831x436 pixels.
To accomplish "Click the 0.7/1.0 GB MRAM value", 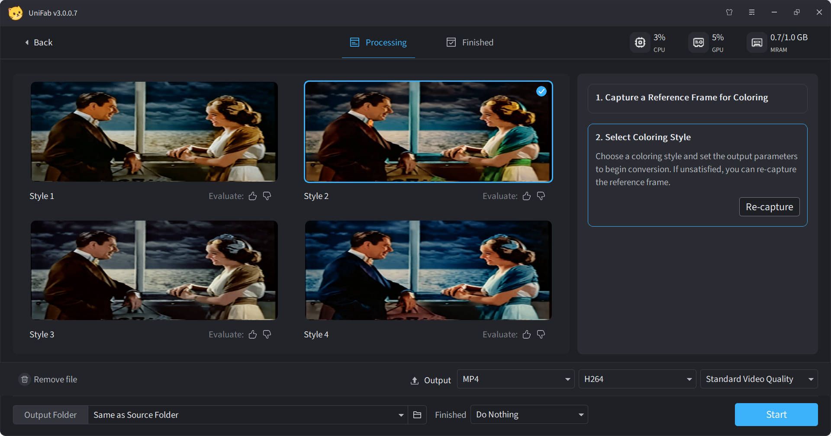I will coord(789,37).
